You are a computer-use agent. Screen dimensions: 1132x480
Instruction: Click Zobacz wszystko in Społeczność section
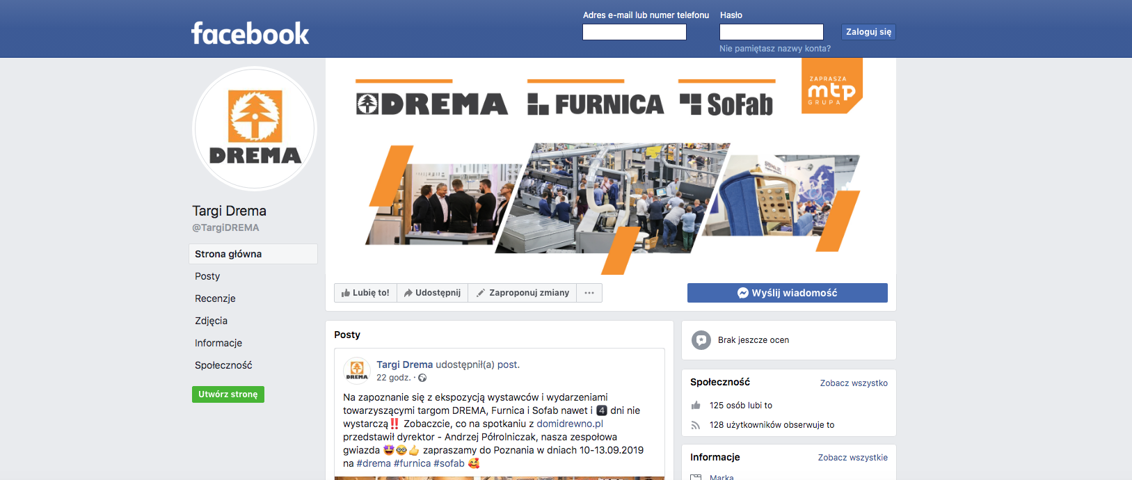[x=854, y=383]
